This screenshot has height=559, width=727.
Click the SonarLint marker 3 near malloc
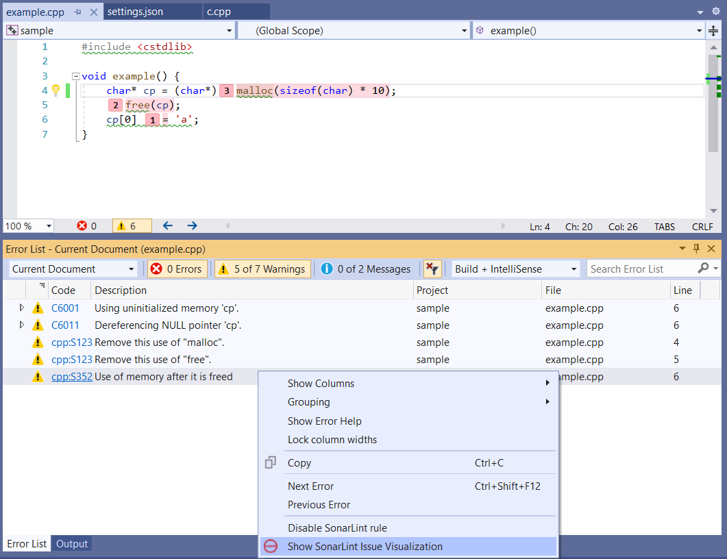(226, 90)
